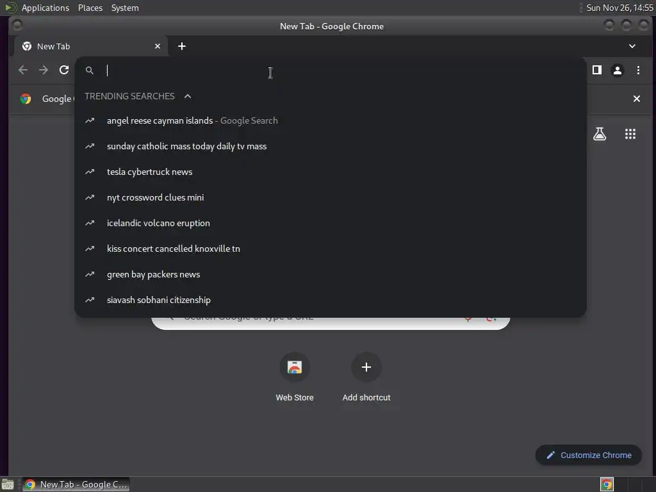Select suggestion kiss concert cancelled knoxville tn
Image resolution: width=656 pixels, height=492 pixels.
click(x=331, y=249)
